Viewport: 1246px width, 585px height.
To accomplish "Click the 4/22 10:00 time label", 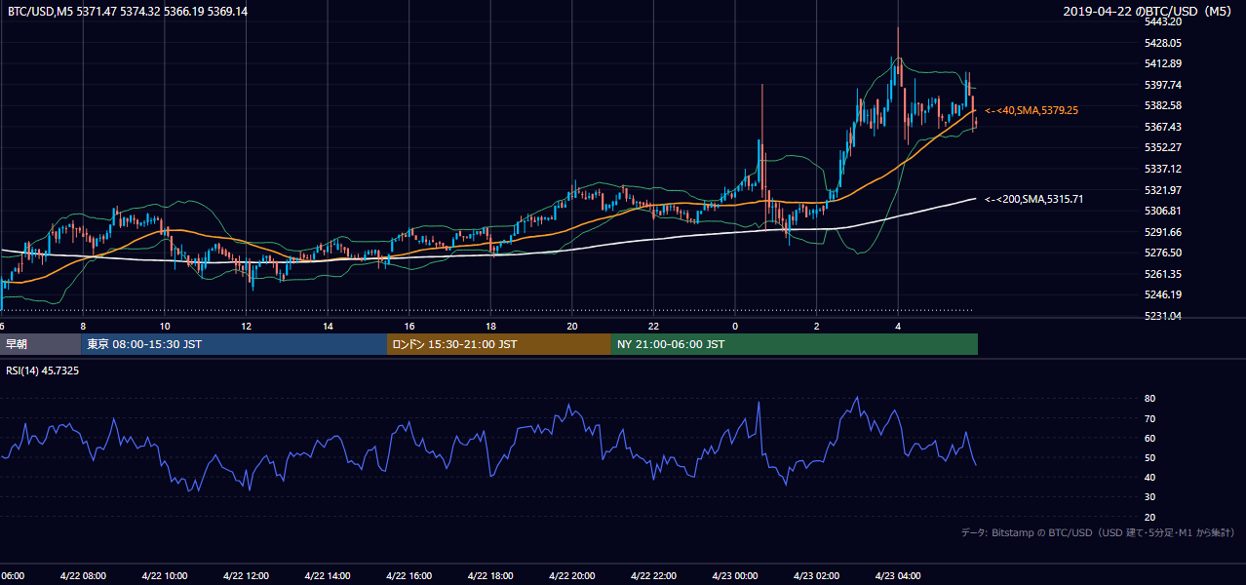I will click(164, 576).
